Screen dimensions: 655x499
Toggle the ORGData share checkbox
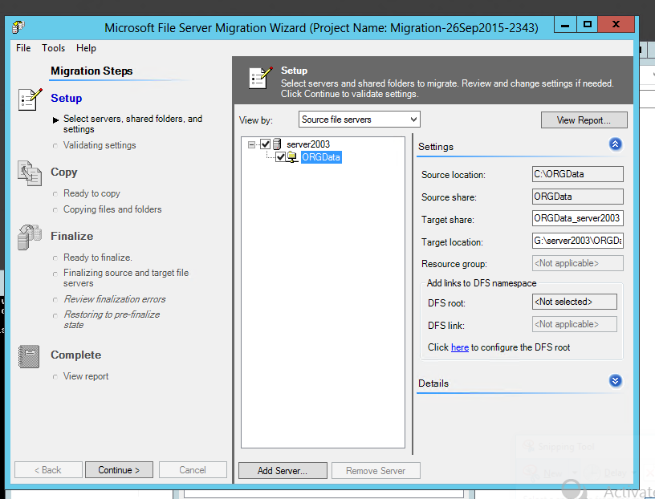(x=280, y=157)
